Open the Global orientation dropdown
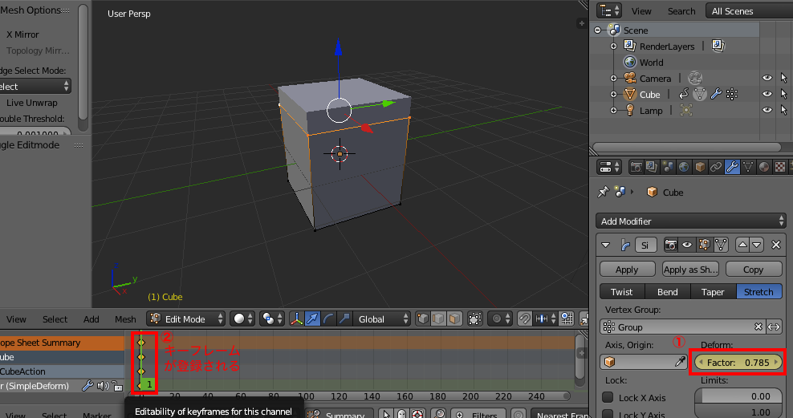Viewport: 793px width, 418px height. click(x=382, y=319)
